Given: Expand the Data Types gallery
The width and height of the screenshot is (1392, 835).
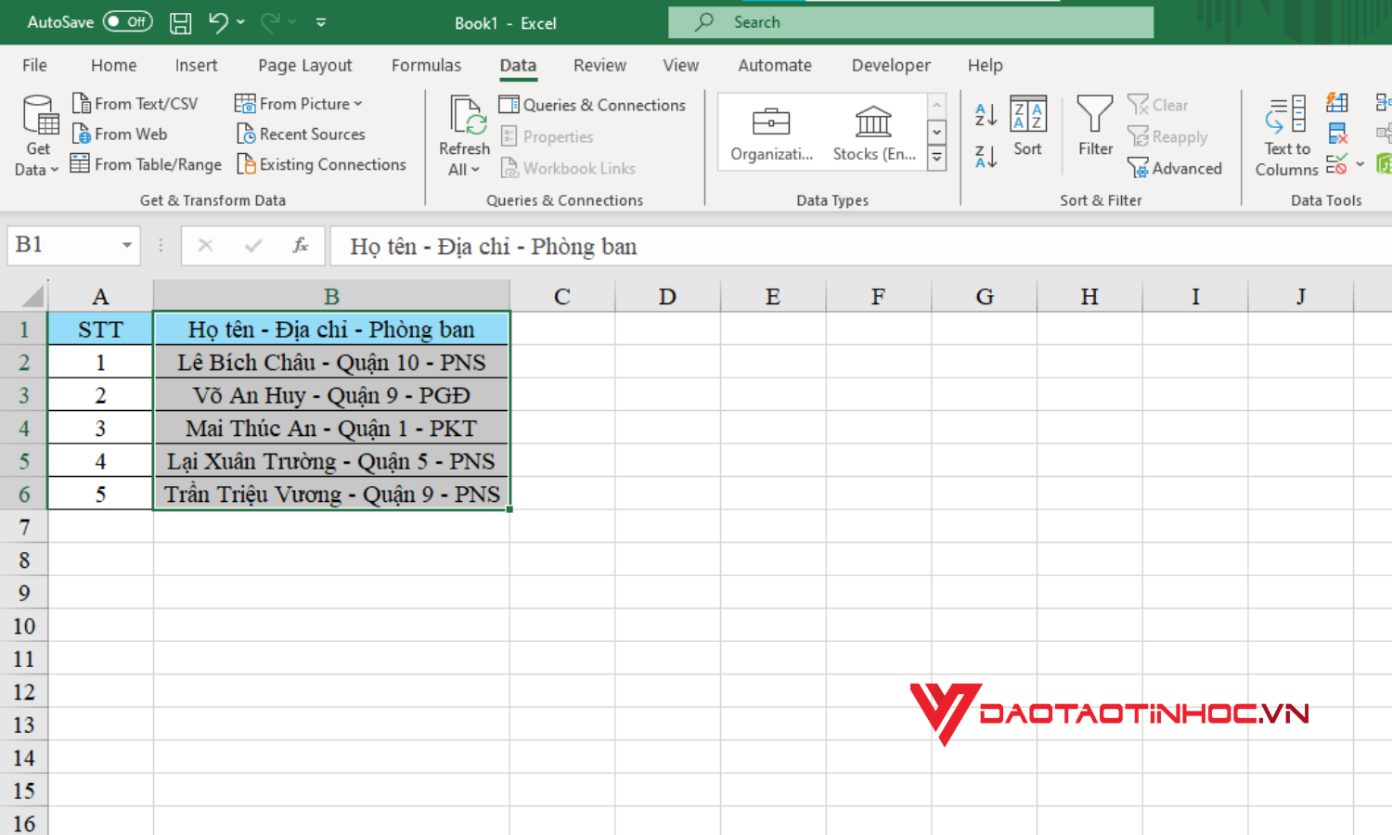Looking at the screenshot, I should point(937,160).
